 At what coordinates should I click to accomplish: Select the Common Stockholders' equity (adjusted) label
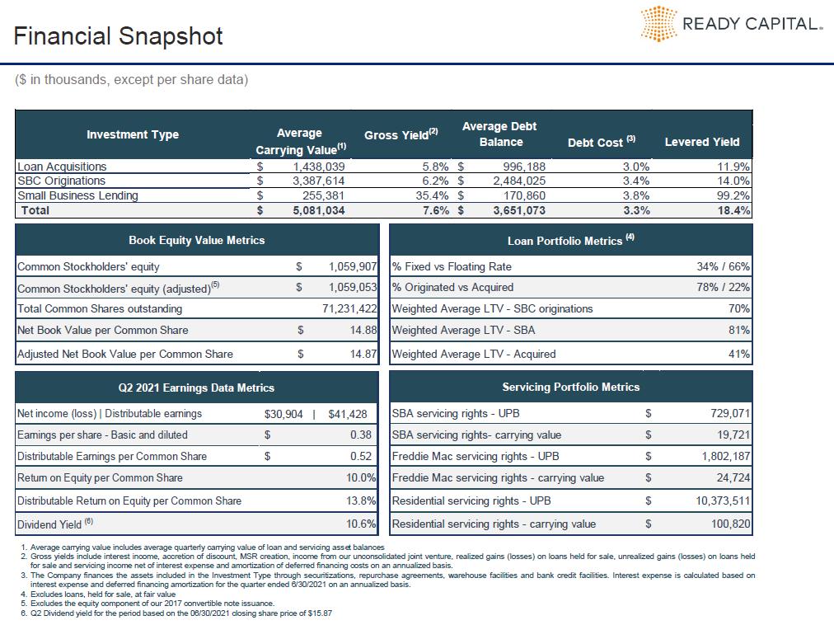[x=118, y=288]
